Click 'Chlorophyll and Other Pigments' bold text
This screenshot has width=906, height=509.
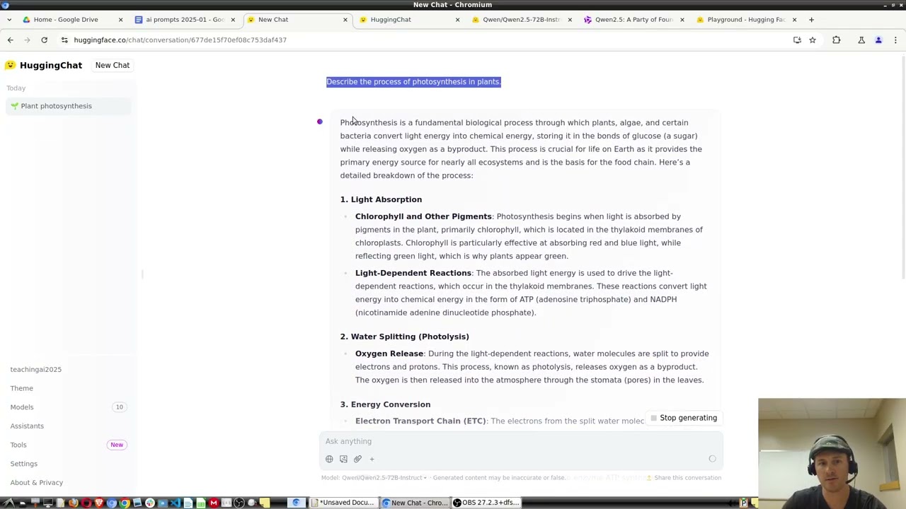pyautogui.click(x=423, y=216)
